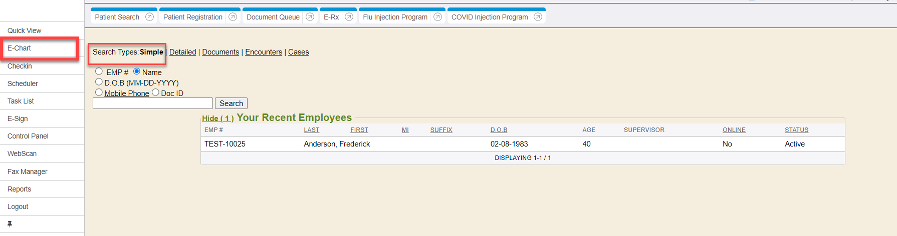Viewport: 897px width, 236px height.
Task: Sort employees by STATUS column header
Action: click(796, 130)
